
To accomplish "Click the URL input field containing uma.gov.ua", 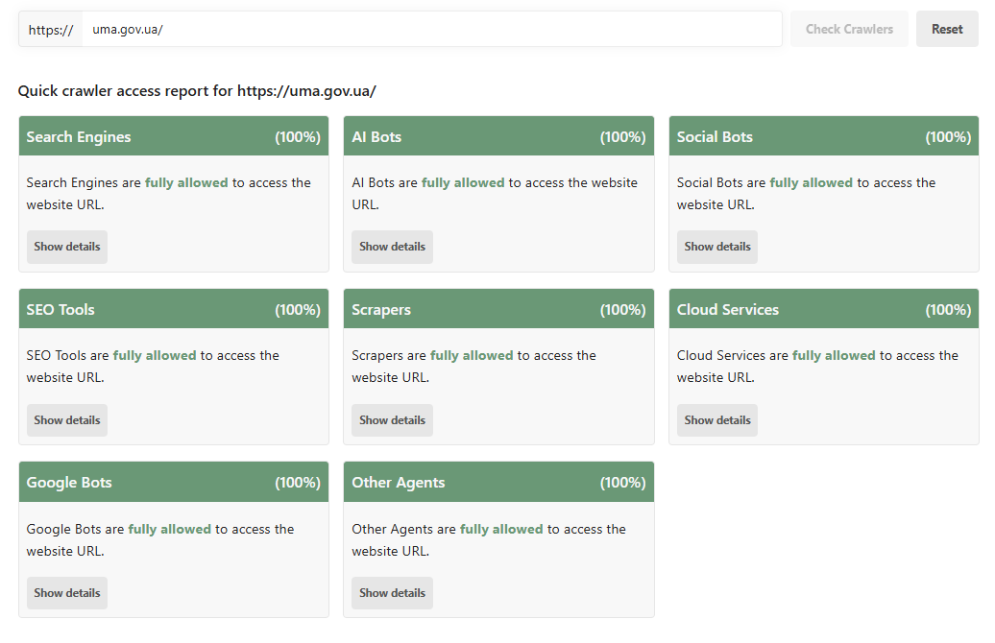I will pyautogui.click(x=432, y=29).
